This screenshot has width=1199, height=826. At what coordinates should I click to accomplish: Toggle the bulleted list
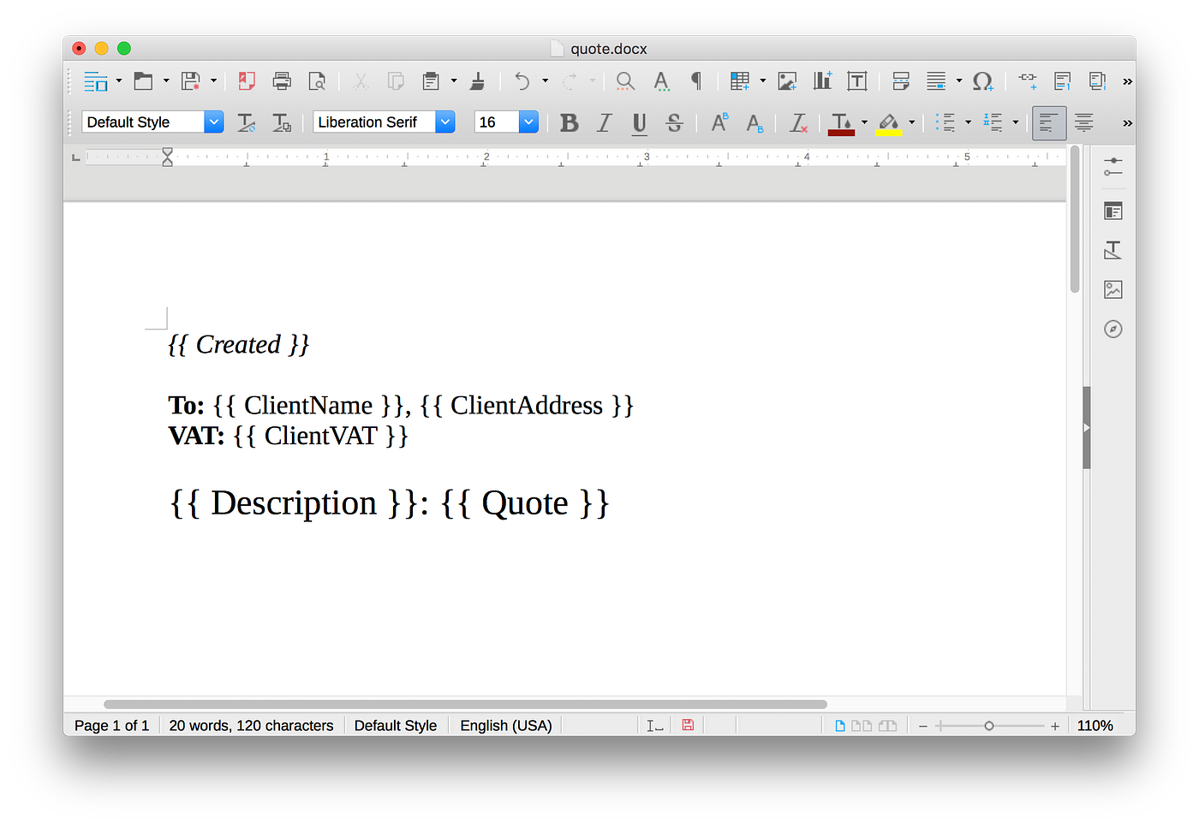pos(945,122)
